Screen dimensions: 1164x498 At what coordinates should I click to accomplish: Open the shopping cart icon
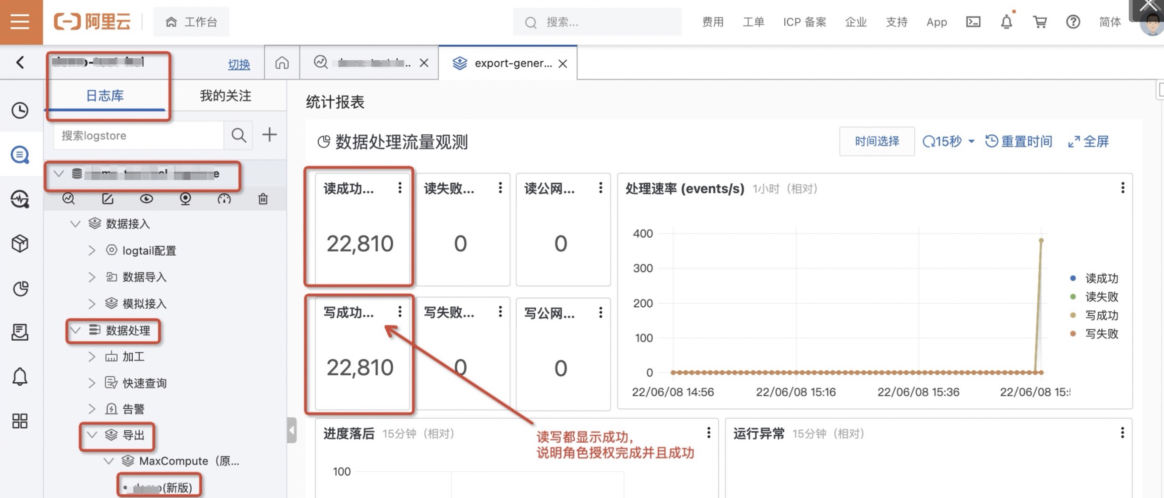pyautogui.click(x=1039, y=22)
